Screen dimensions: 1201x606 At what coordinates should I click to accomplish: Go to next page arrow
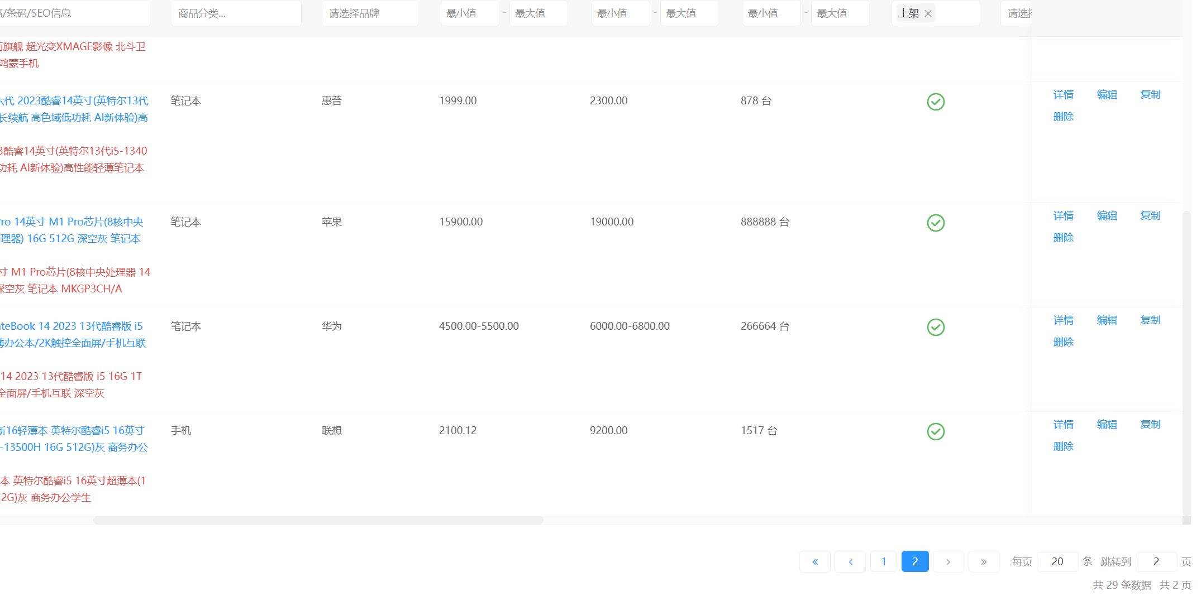(x=948, y=561)
